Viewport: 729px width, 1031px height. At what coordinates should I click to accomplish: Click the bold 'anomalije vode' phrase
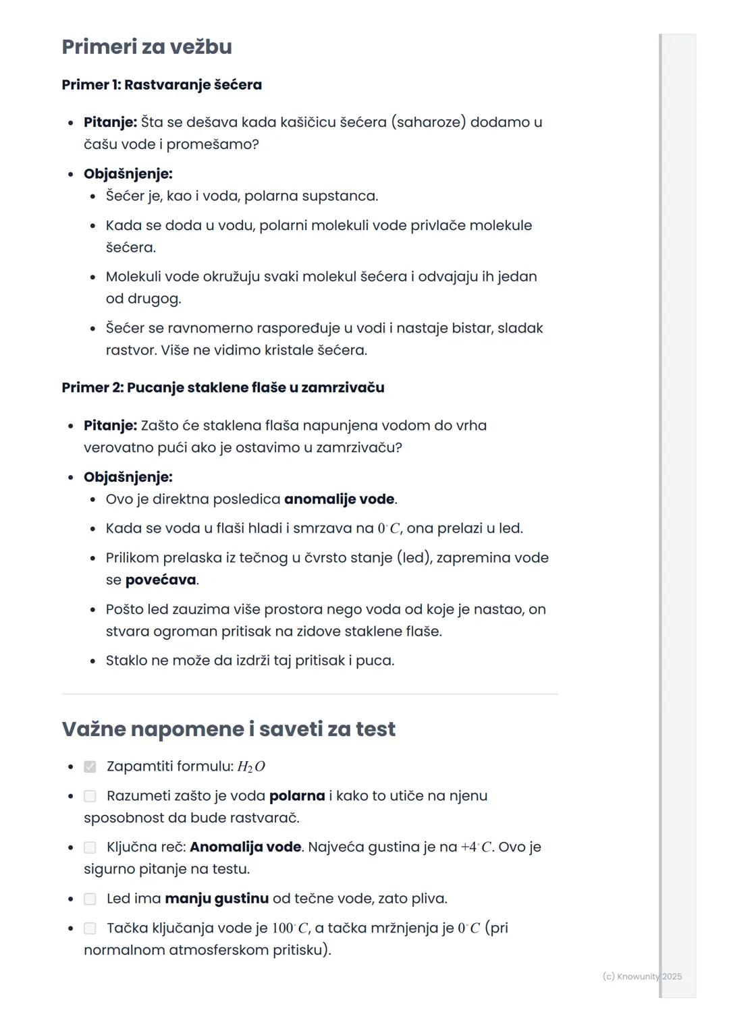point(339,499)
